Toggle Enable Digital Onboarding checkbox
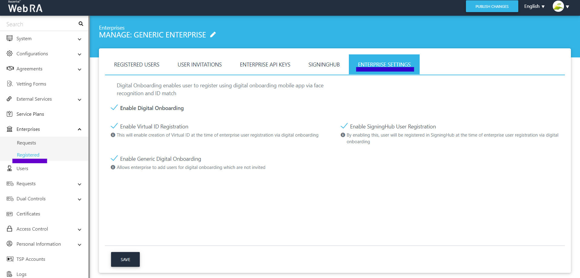580x278 pixels. (x=114, y=108)
